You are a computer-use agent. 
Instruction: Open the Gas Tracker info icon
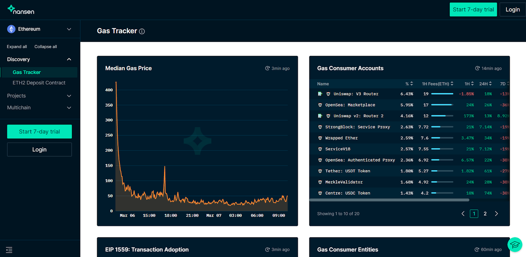pos(142,31)
